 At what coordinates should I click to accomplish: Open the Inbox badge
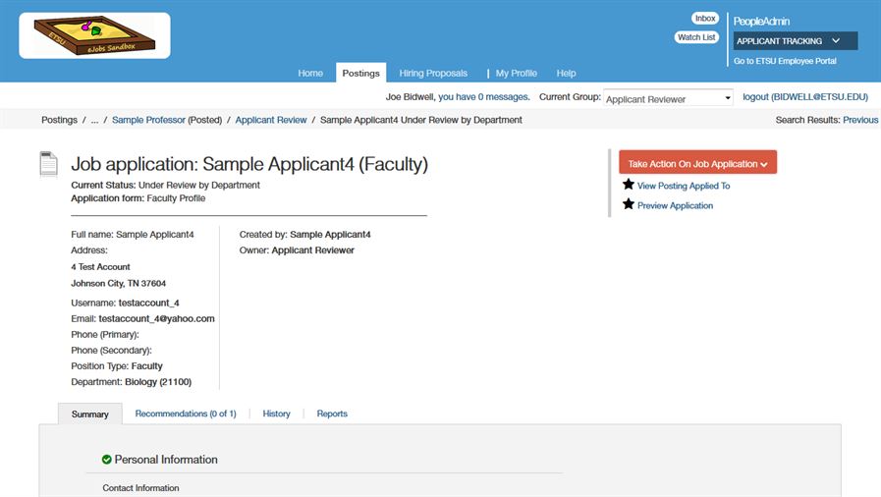[704, 19]
